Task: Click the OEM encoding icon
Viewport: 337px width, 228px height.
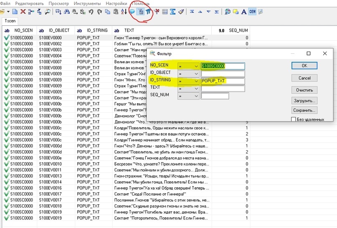Action: point(252,12)
